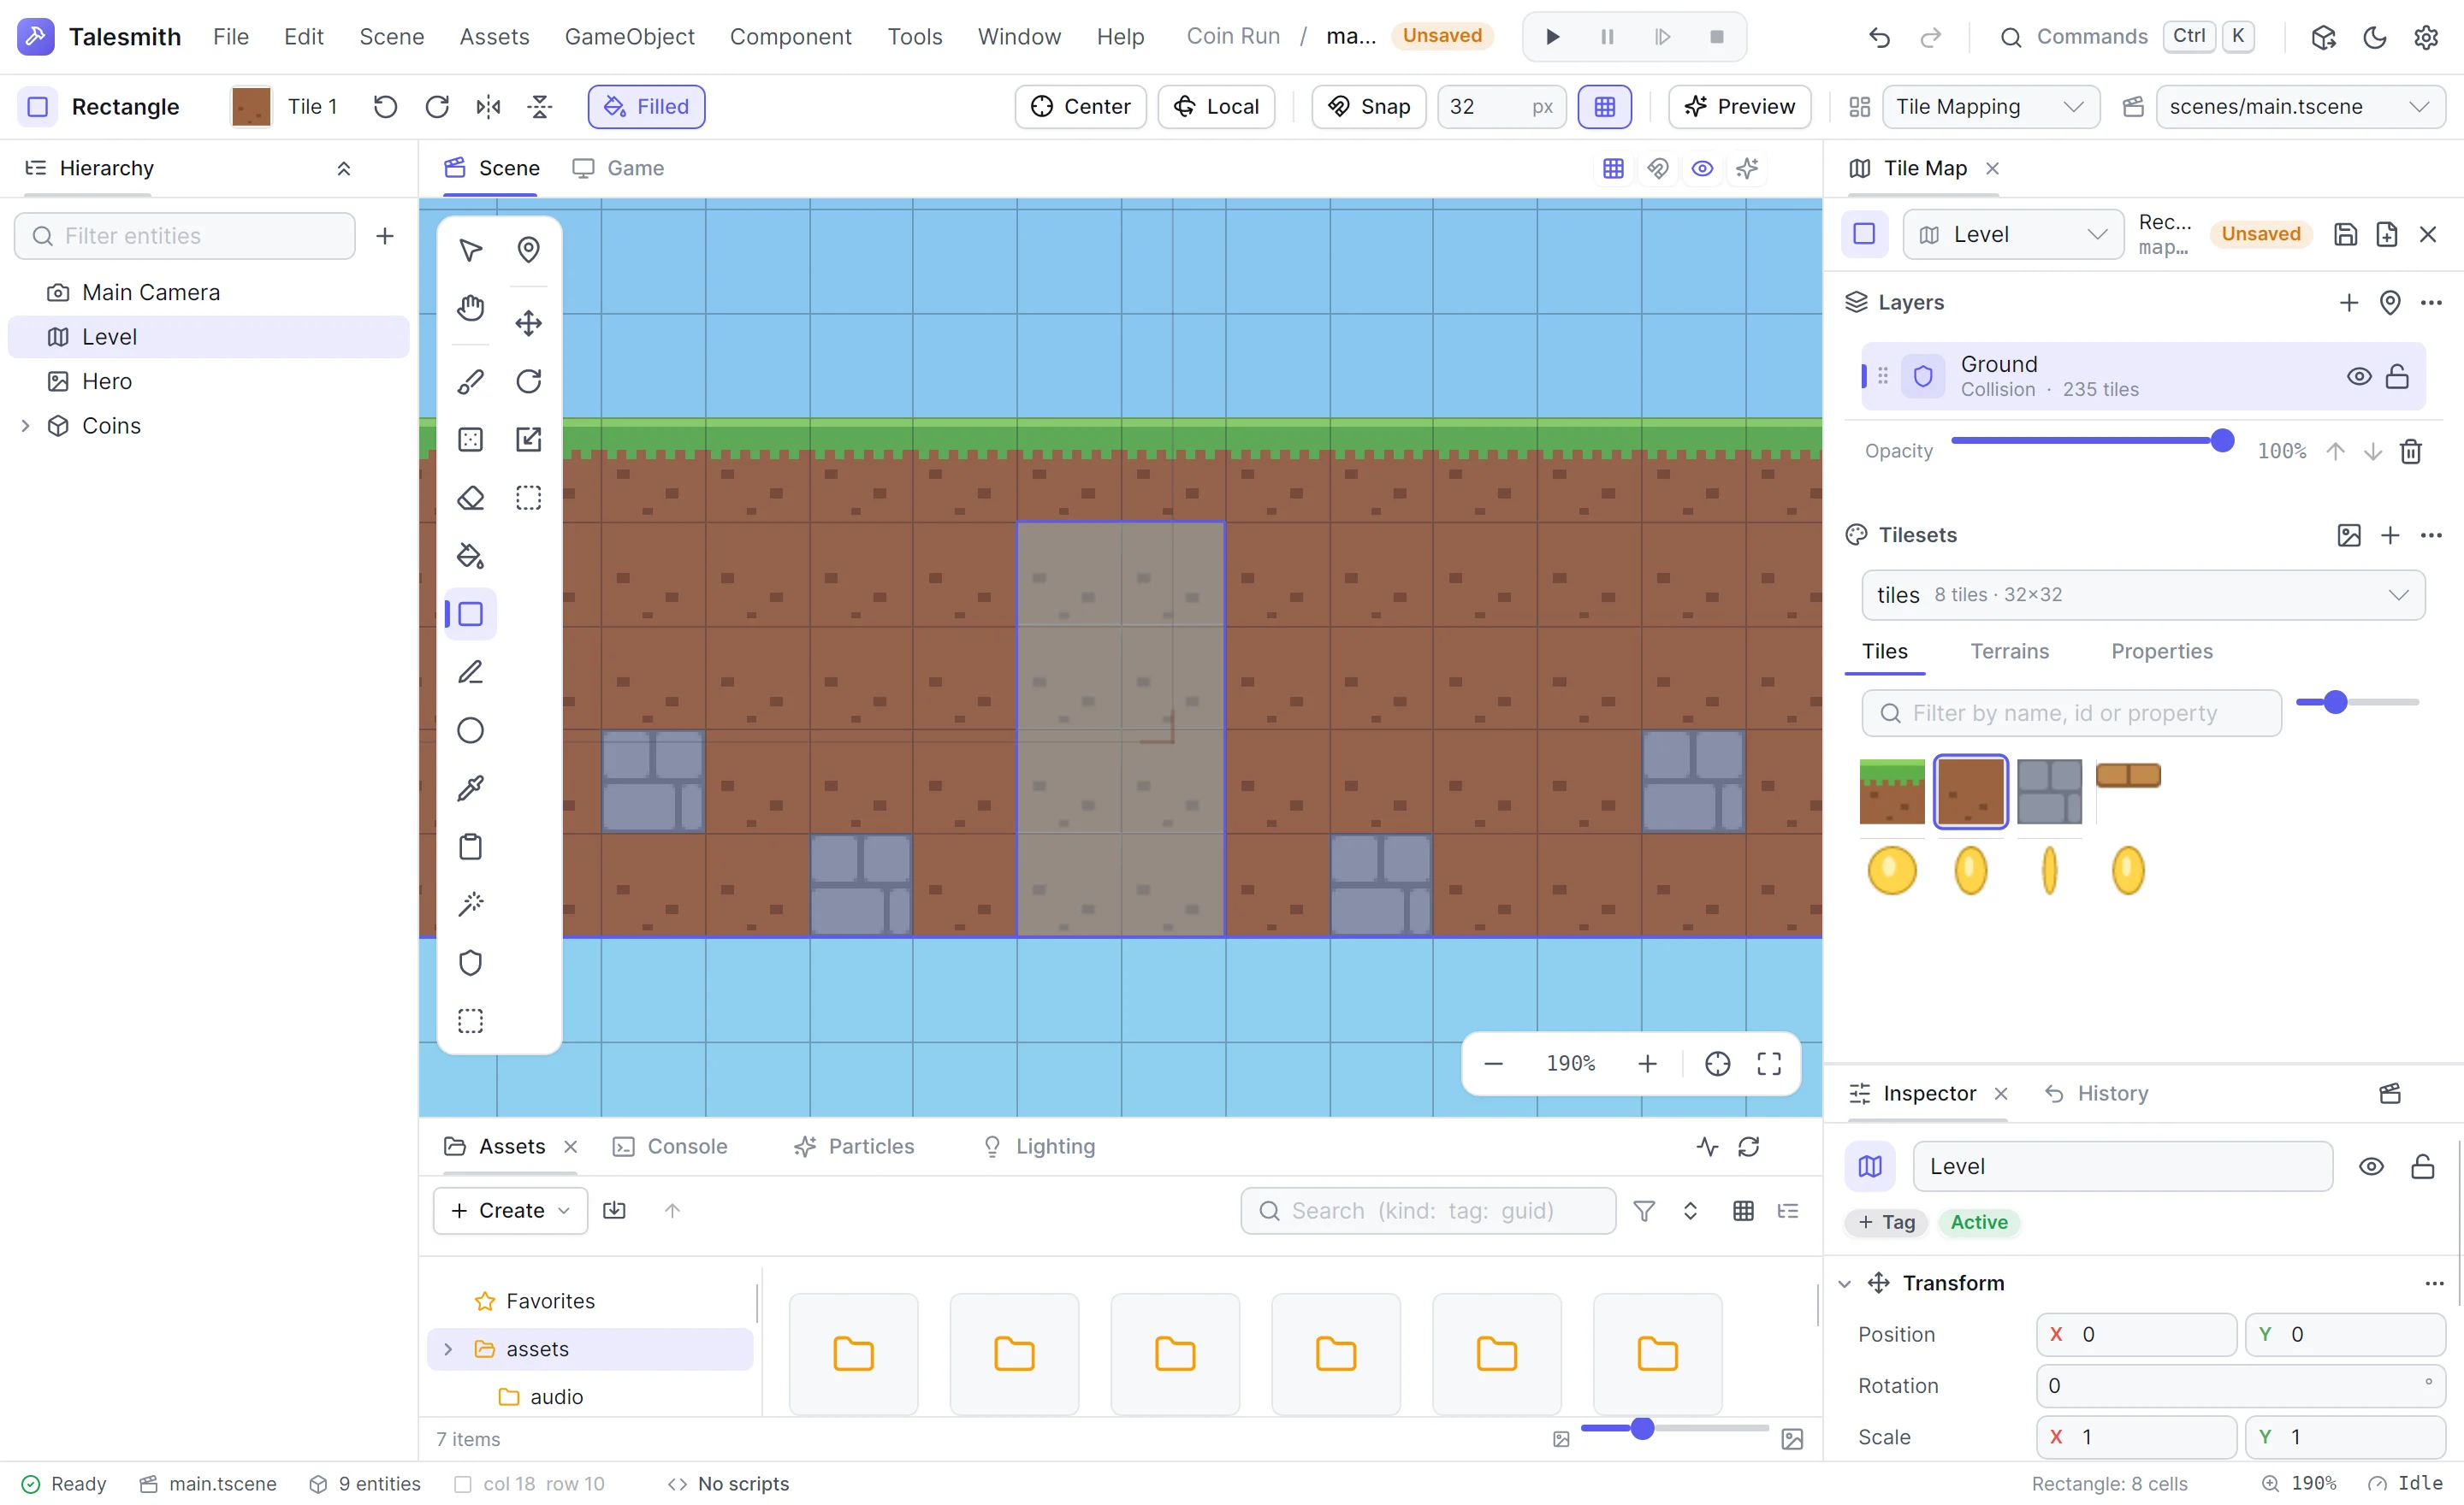Toggle the Ground layer lock
This screenshot has height=1505, width=2464.
point(2397,377)
